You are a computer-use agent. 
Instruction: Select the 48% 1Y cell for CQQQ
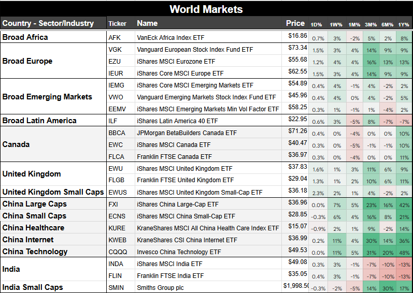coord(404,252)
